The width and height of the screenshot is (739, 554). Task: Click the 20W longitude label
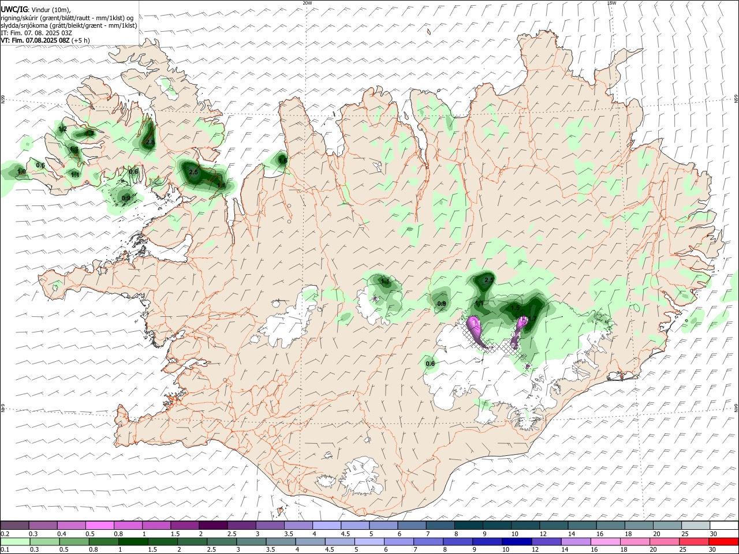(x=308, y=3)
